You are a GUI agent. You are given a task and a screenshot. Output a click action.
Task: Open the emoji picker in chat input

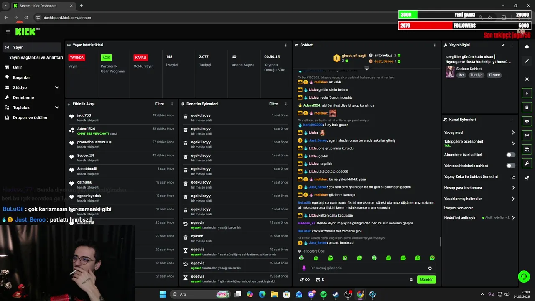pyautogui.click(x=430, y=268)
